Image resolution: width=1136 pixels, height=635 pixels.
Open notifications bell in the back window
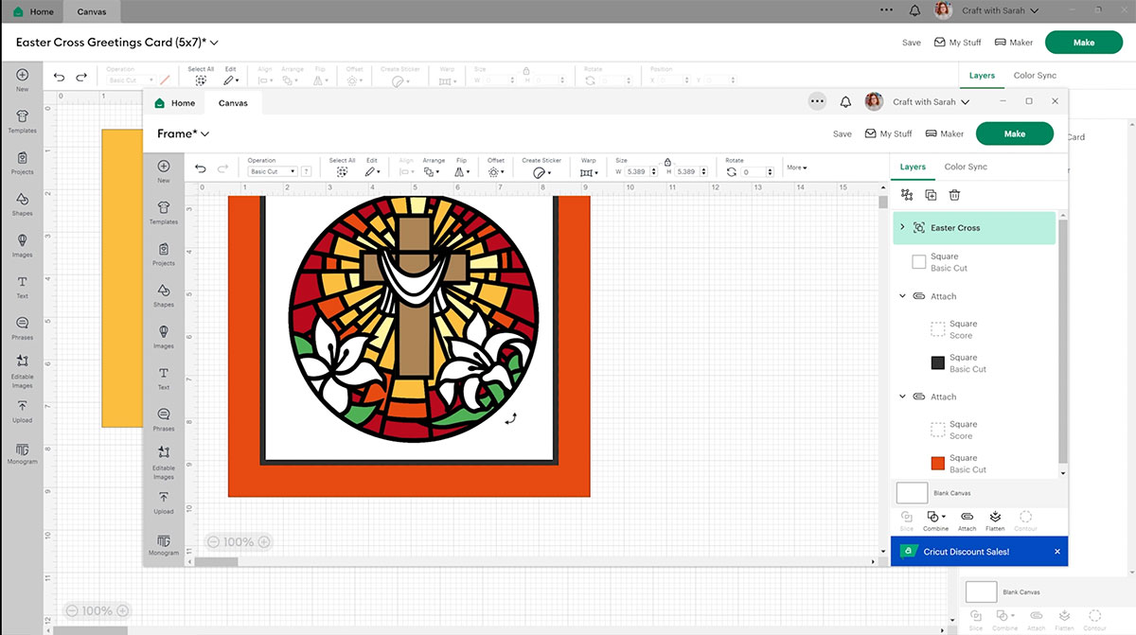pos(914,11)
